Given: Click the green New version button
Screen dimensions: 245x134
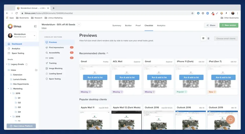Looking at the screenshot, I should click(229, 25).
